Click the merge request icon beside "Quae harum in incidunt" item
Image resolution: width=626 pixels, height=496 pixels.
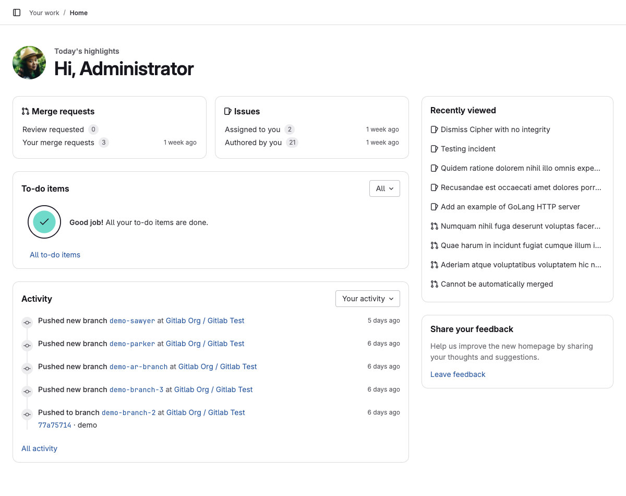click(435, 245)
